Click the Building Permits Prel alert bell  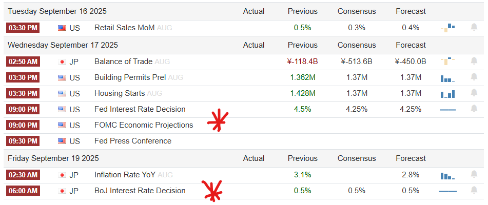[474, 77]
